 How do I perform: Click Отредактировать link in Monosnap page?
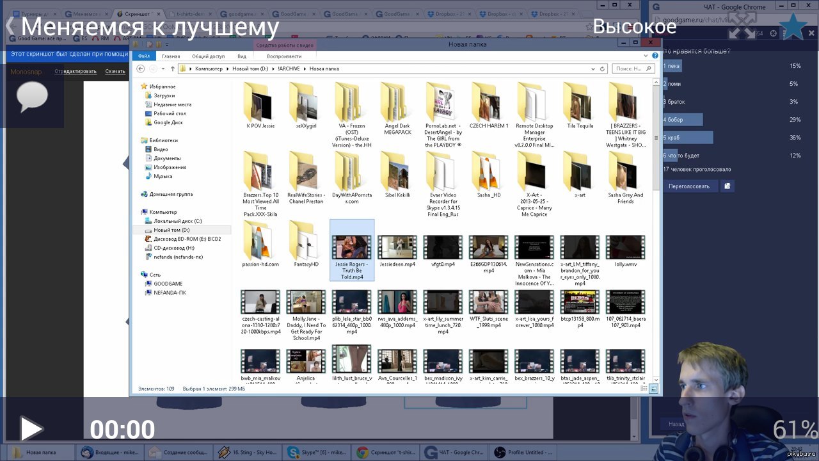(76, 71)
